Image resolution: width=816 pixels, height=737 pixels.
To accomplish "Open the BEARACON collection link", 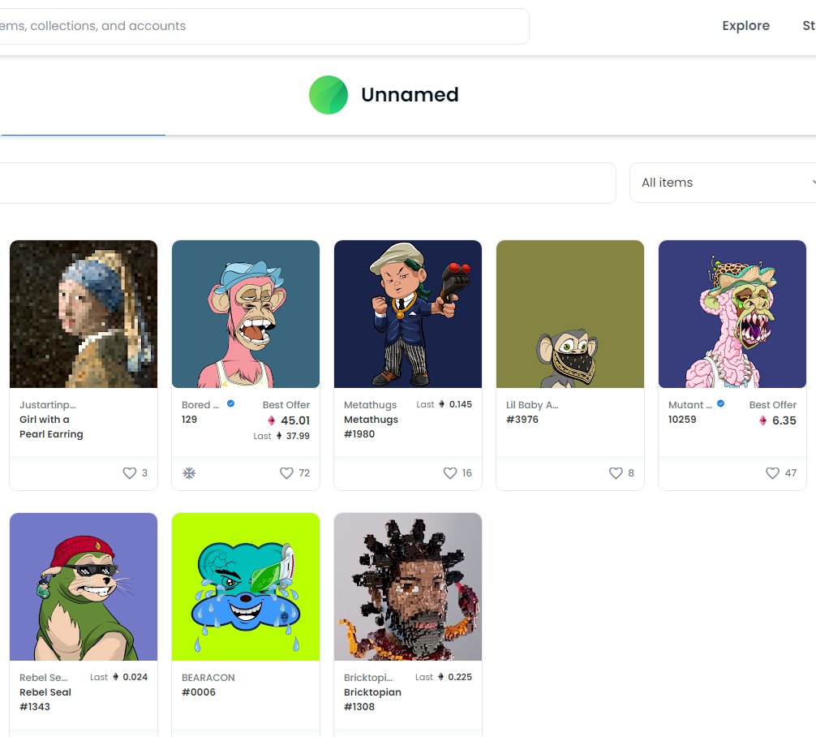I will 208,678.
